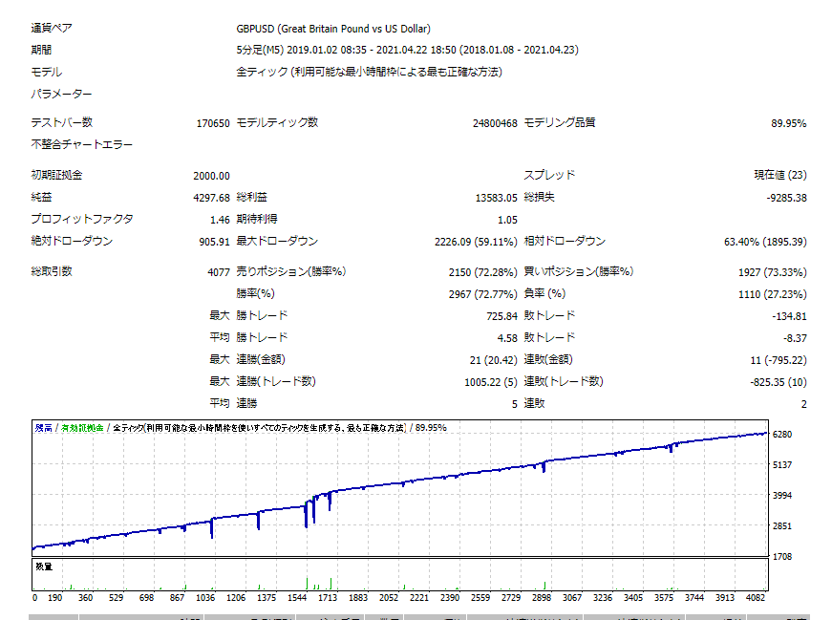This screenshot has height=620, width=832.
Task: Click the blue 残高 legend label
Action: coord(44,428)
